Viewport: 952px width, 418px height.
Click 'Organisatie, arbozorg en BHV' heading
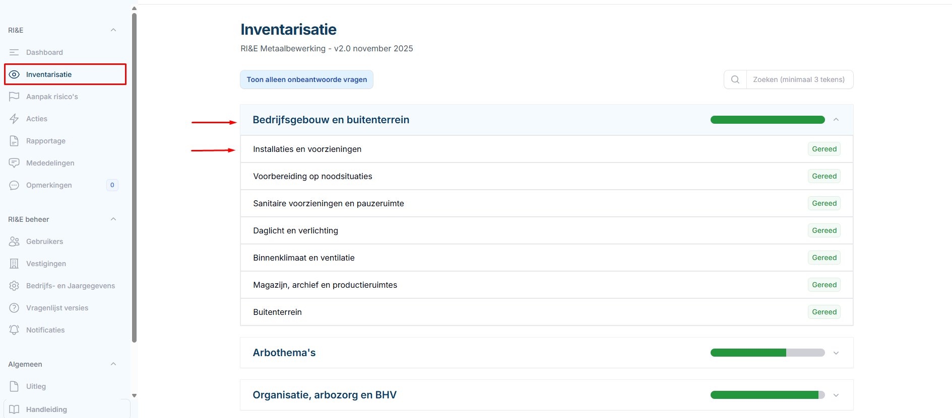pyautogui.click(x=325, y=395)
